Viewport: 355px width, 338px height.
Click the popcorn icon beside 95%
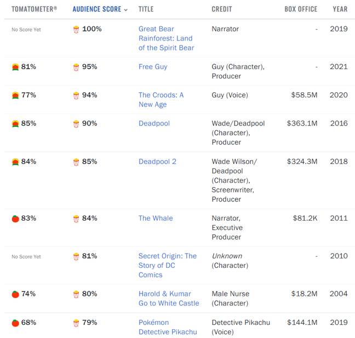76,67
